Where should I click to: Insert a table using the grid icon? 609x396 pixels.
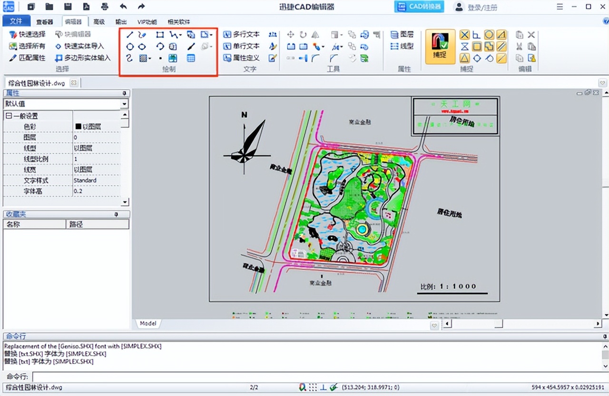[x=191, y=58]
